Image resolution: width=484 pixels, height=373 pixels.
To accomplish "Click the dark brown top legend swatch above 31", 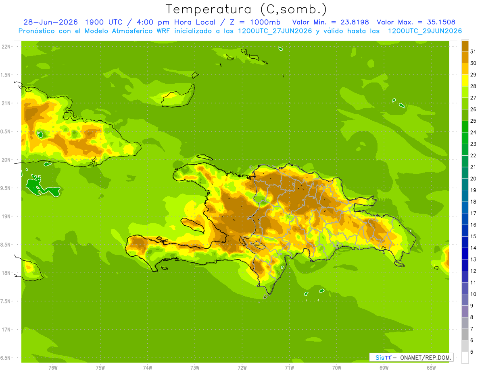I will point(465,46).
